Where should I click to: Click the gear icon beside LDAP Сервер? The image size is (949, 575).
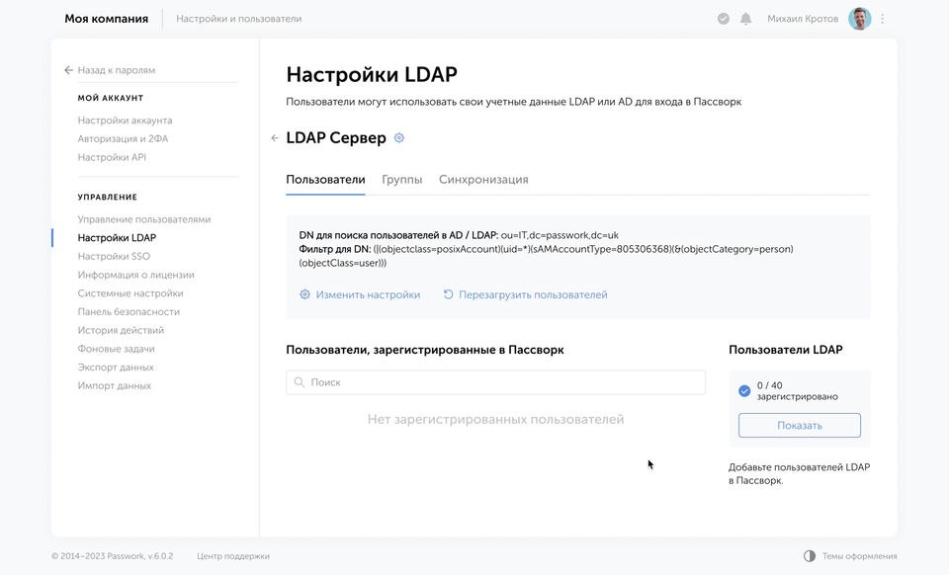pos(399,138)
